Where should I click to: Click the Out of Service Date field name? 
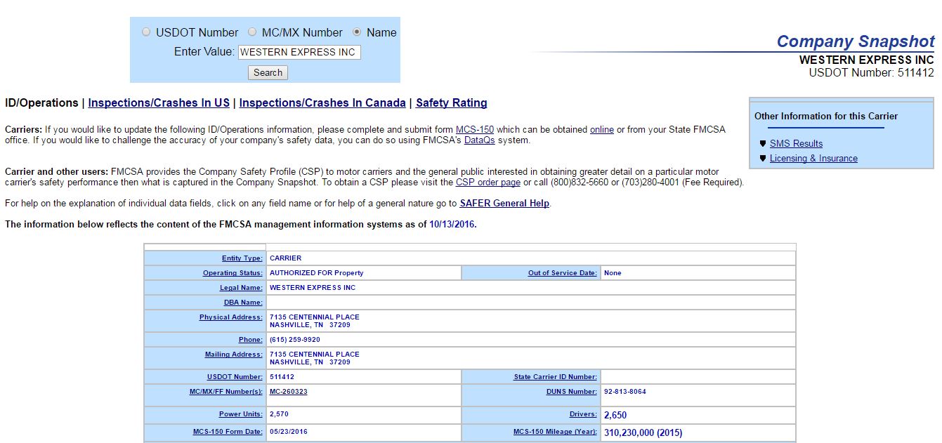click(x=563, y=273)
